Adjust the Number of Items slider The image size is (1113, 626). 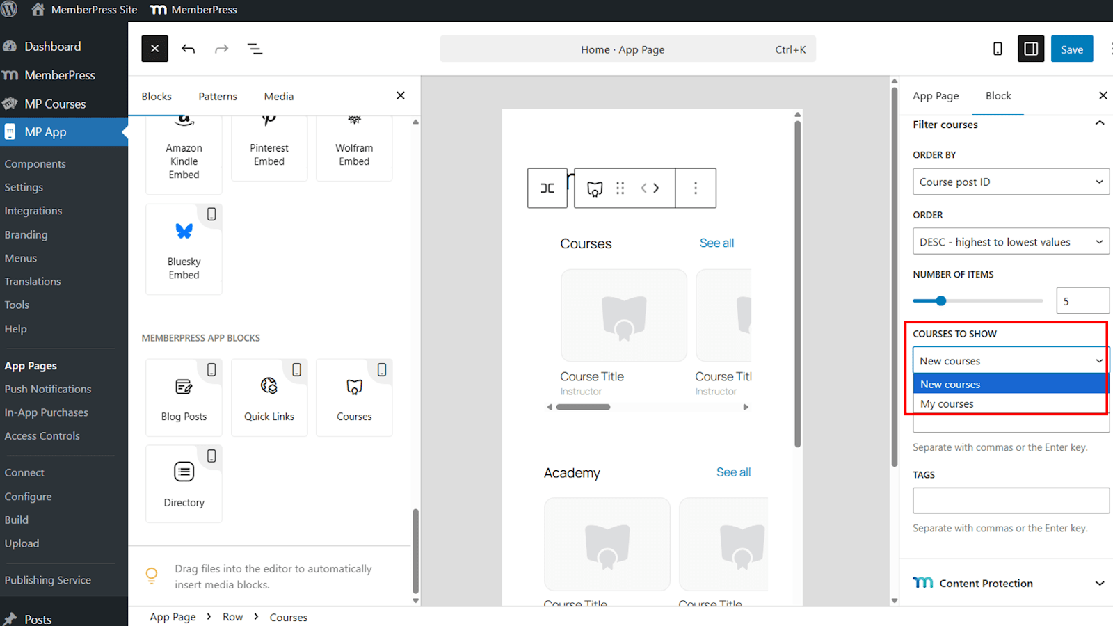pyautogui.click(x=941, y=301)
